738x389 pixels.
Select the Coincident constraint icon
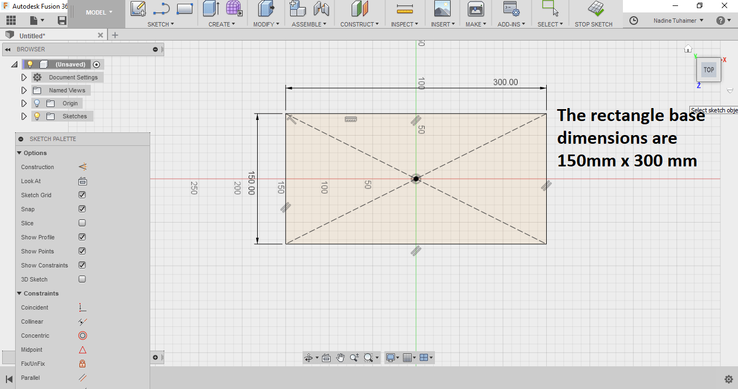click(83, 307)
